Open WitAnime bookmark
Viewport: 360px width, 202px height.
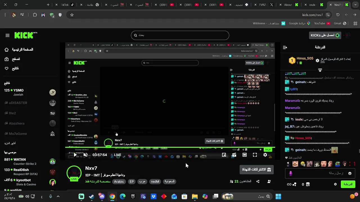click(269, 23)
